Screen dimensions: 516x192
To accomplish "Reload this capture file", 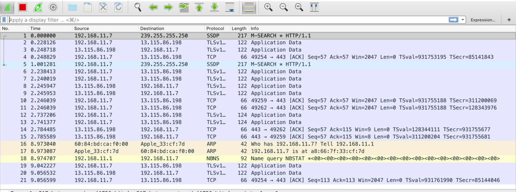I will click(118, 7).
